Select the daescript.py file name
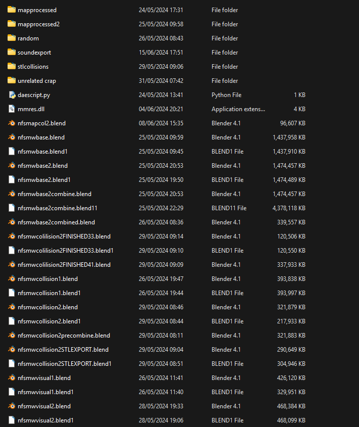The width and height of the screenshot is (359, 427). [x=34, y=95]
